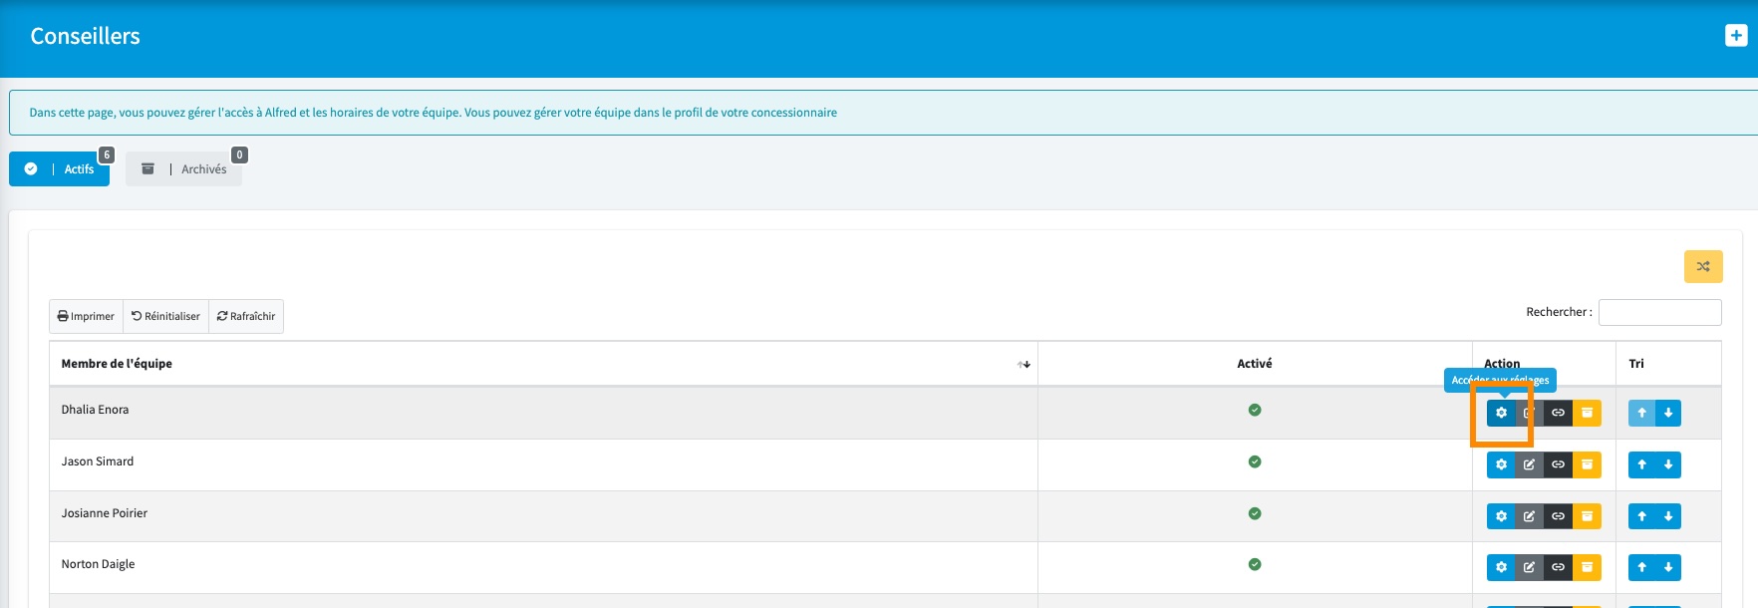Select the Jason Simard name cell
Screen dimensions: 1758x608
point(543,464)
